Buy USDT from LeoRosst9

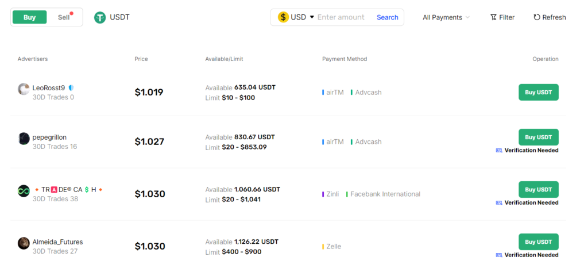pos(538,92)
